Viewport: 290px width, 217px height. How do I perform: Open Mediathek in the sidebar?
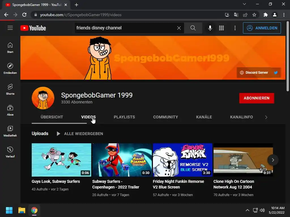click(10, 131)
